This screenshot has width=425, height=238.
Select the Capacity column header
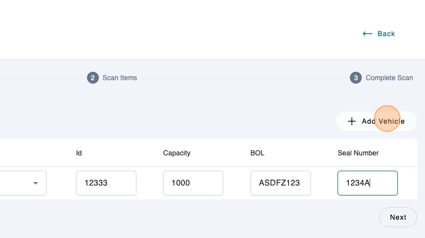coord(176,153)
